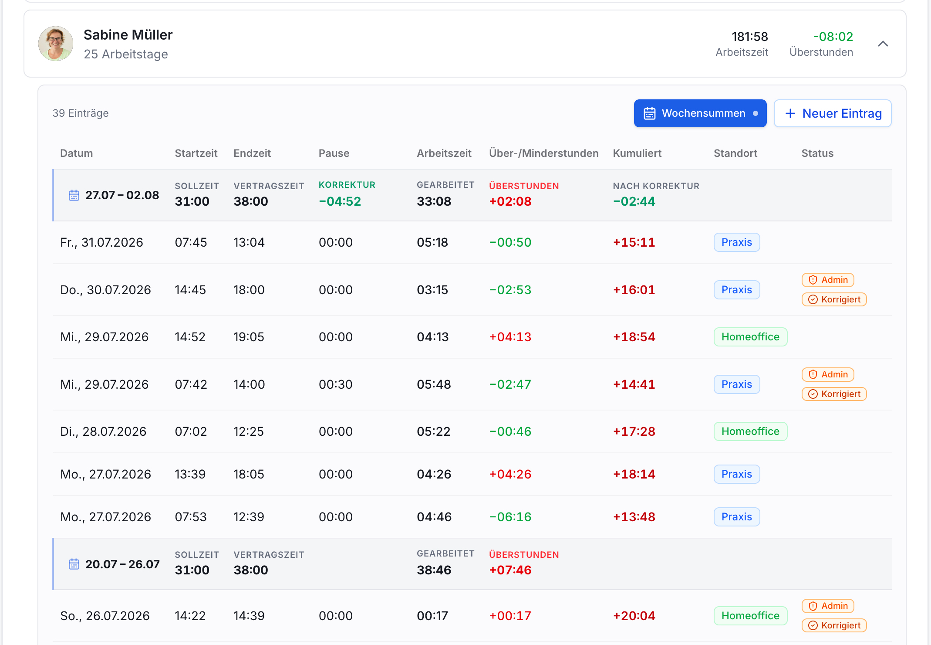The image size is (931, 645).
Task: Click Admin badge on Do., 30.07.2026 row
Action: coord(827,280)
